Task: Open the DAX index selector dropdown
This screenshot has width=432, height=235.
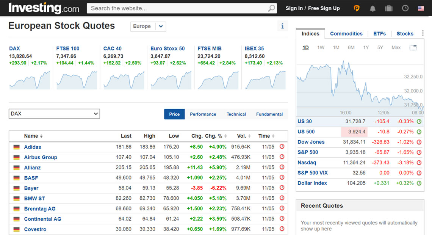Action: click(54, 113)
